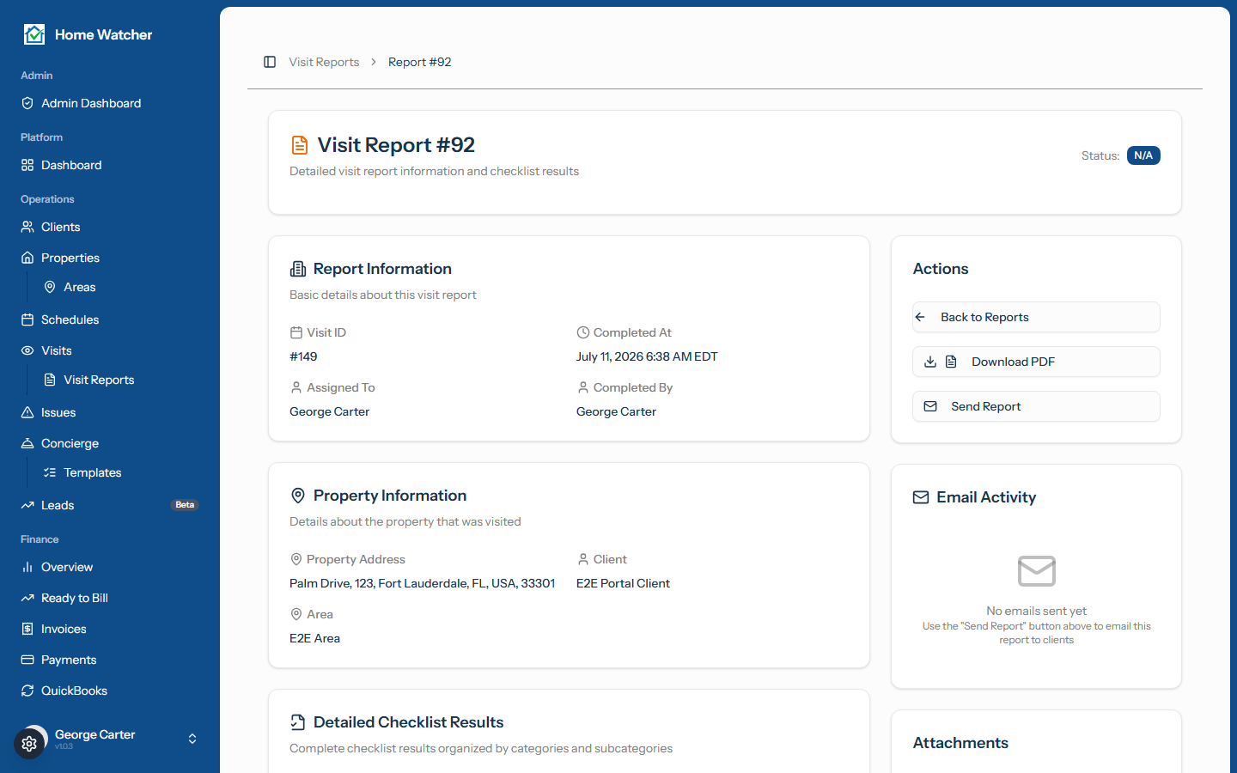Open the settings gear button
The image size is (1237, 773).
coord(29,744)
